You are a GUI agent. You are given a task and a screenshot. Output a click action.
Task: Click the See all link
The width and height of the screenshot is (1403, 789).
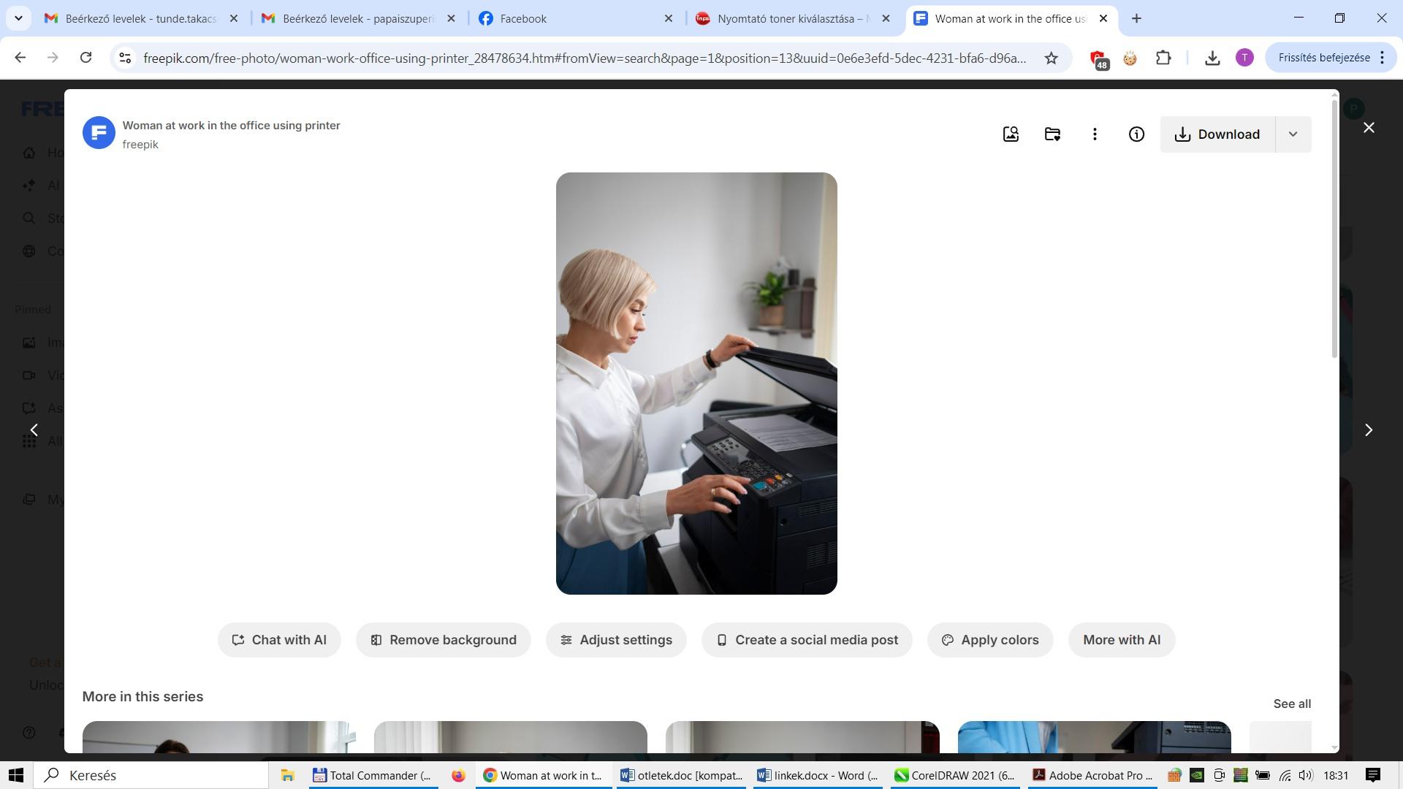point(1291,704)
